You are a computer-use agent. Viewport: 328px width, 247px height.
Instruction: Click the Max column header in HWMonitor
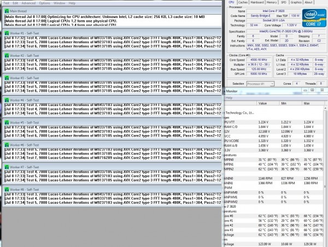pyautogui.click(x=313, y=103)
